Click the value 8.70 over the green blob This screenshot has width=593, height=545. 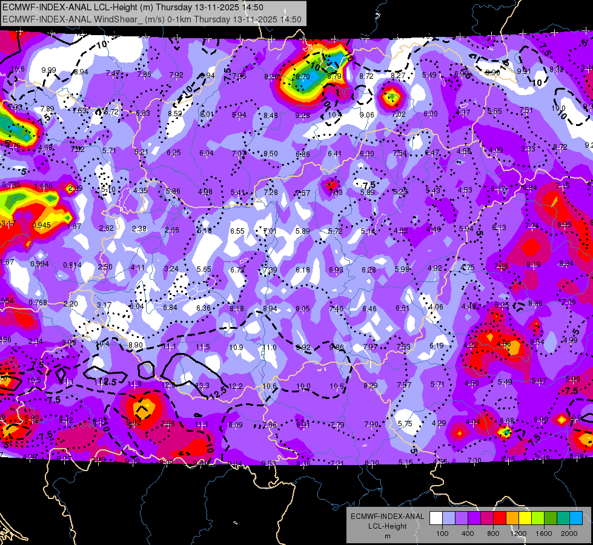point(302,77)
